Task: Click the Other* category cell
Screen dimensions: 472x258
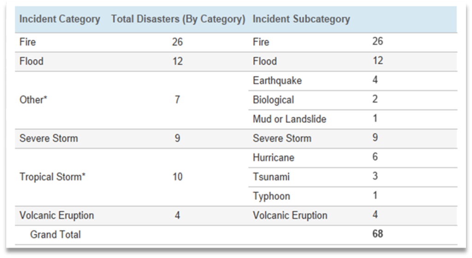Action: (x=33, y=100)
